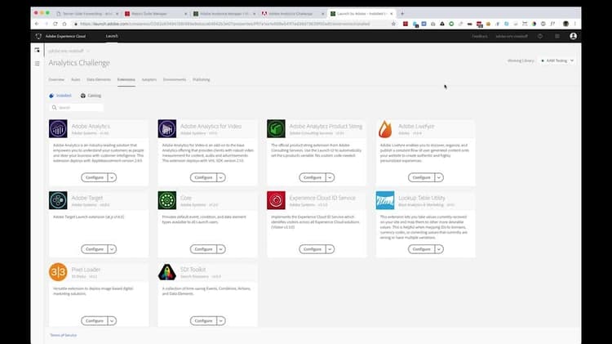Image resolution: width=612 pixels, height=344 pixels.
Task: Expand the Adobe Analytics Configure dropdown arrow
Action: click(112, 177)
